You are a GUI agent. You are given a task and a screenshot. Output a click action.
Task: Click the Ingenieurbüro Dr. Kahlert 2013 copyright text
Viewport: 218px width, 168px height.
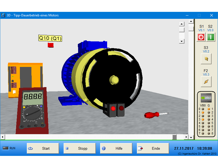click(197, 154)
